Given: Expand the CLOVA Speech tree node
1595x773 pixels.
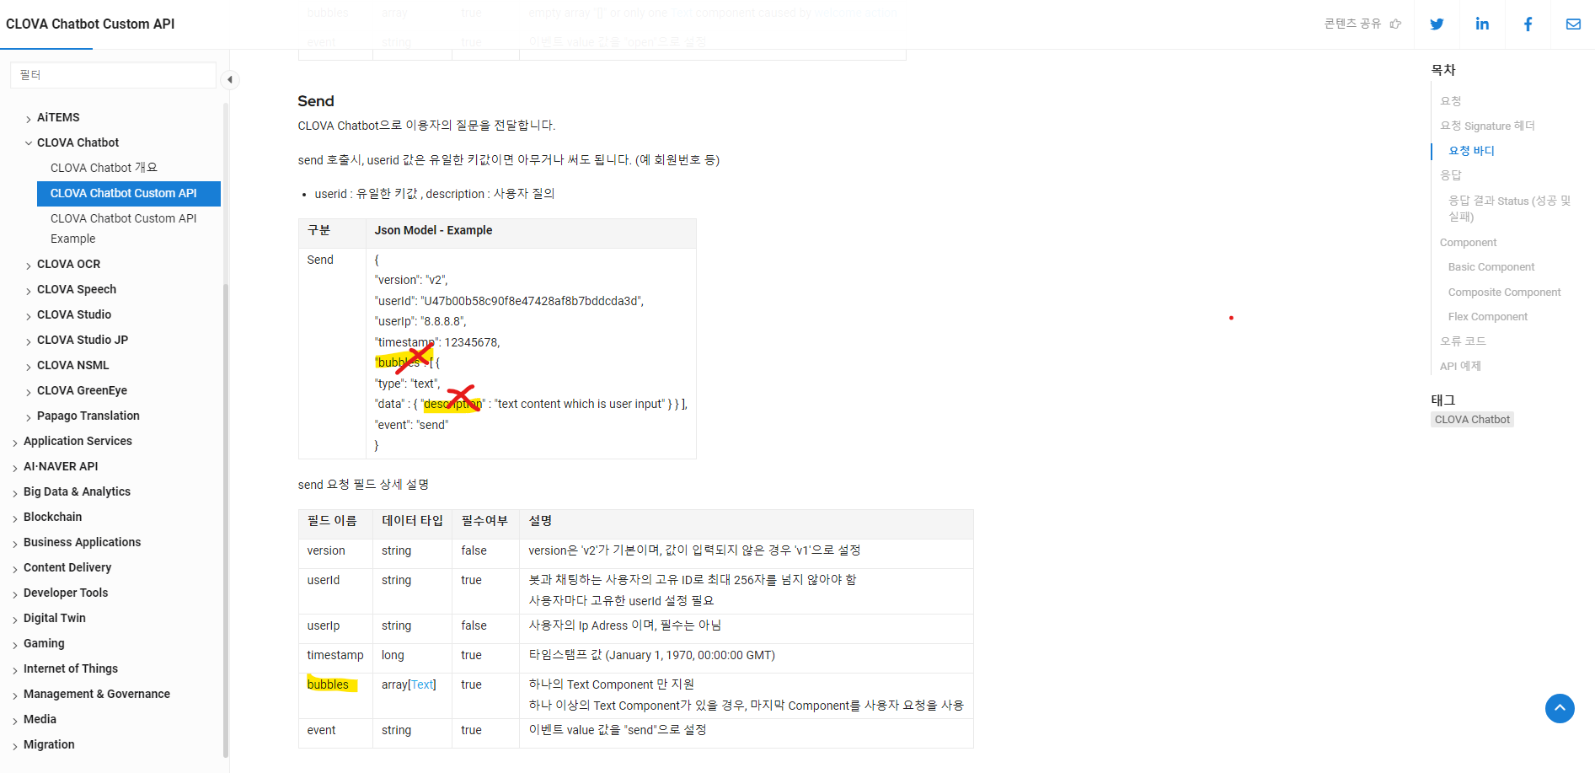Looking at the screenshot, I should [29, 290].
